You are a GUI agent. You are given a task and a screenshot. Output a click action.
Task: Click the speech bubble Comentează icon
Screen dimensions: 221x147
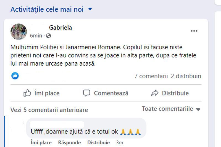(x=87, y=93)
